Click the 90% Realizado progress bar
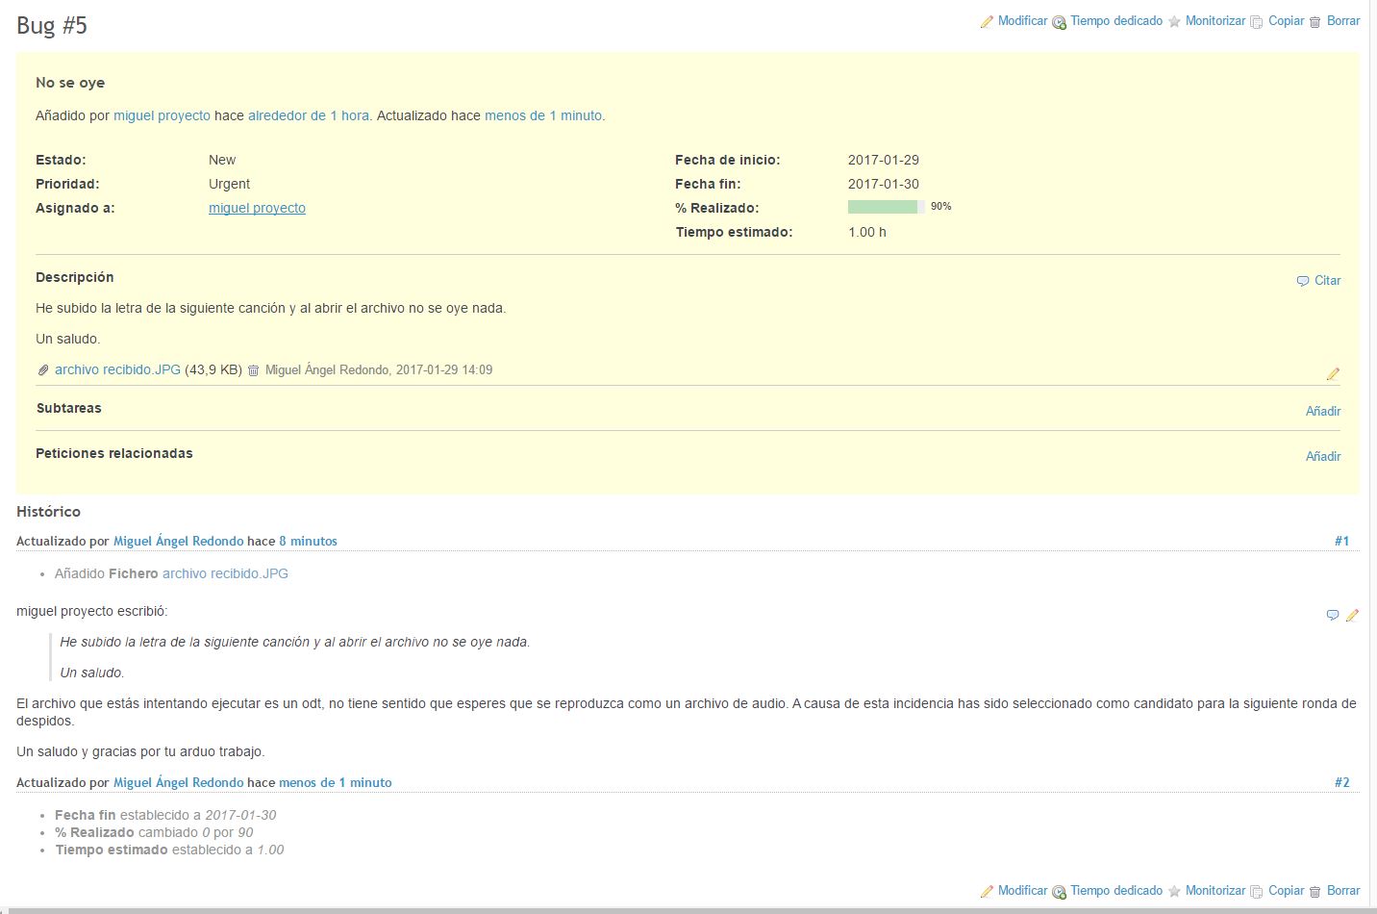Screen dimensions: 1377x914 886,207
